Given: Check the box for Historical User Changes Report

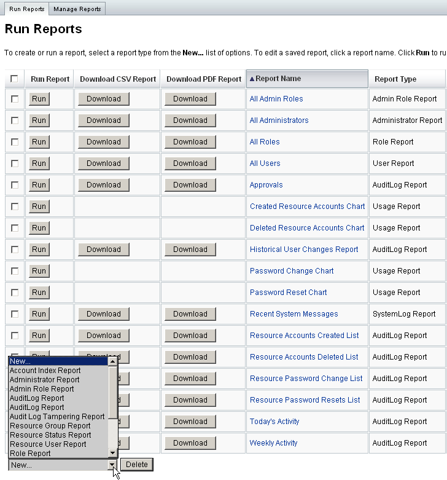Looking at the screenshot, I should click(x=14, y=250).
